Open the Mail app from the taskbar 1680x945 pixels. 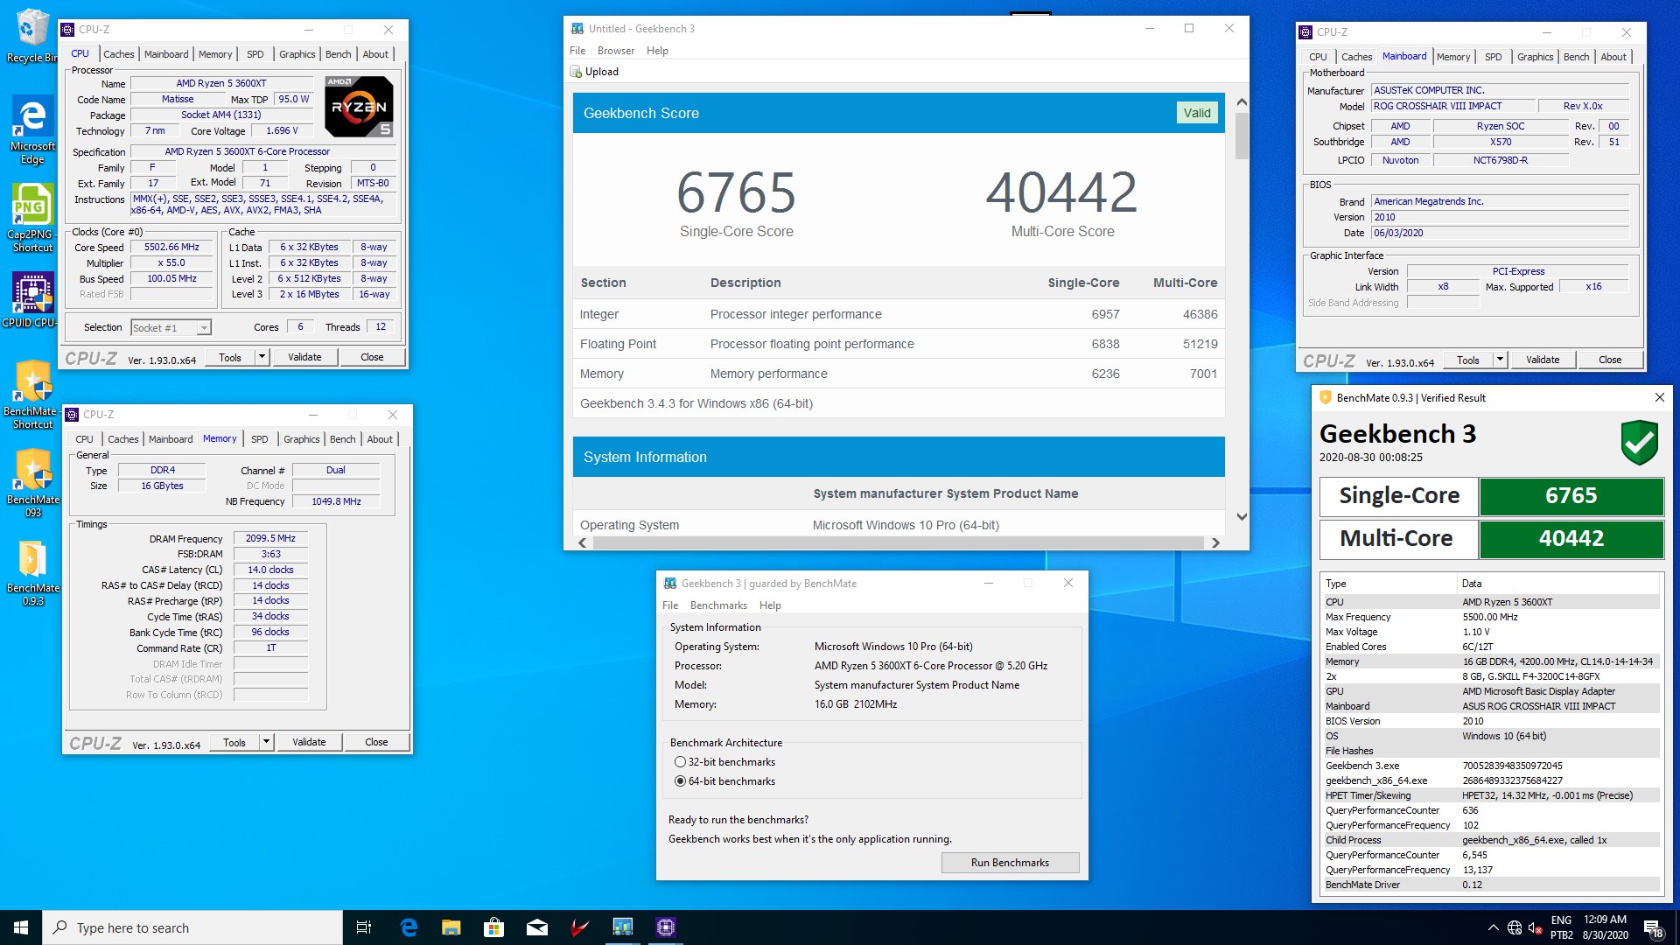(537, 927)
